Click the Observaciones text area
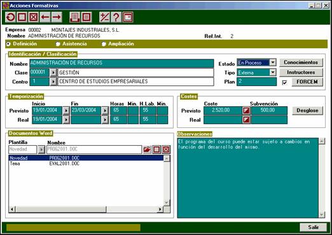This screenshot has width=332, height=235. tap(247, 178)
